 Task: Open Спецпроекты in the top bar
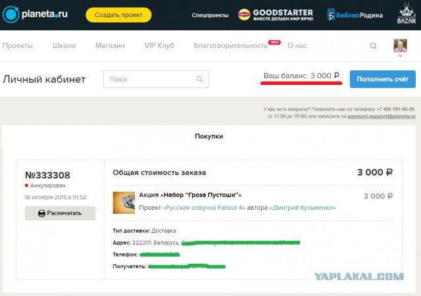point(210,15)
